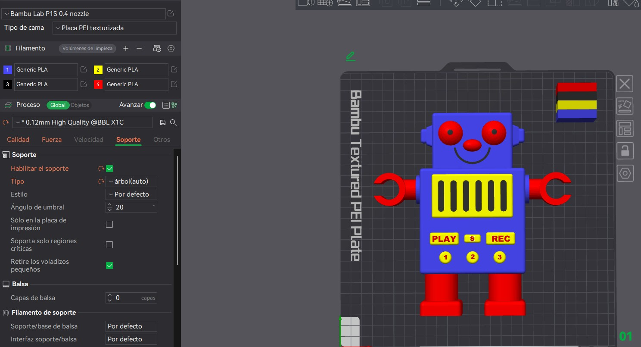The image size is (641, 347).
Task: Click the Capas de balsa value field
Action: pyautogui.click(x=131, y=298)
